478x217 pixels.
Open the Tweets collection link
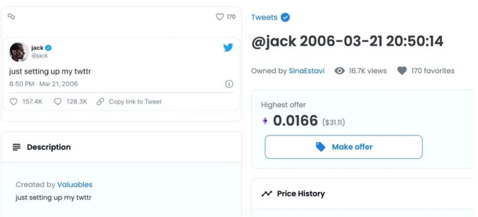(264, 17)
